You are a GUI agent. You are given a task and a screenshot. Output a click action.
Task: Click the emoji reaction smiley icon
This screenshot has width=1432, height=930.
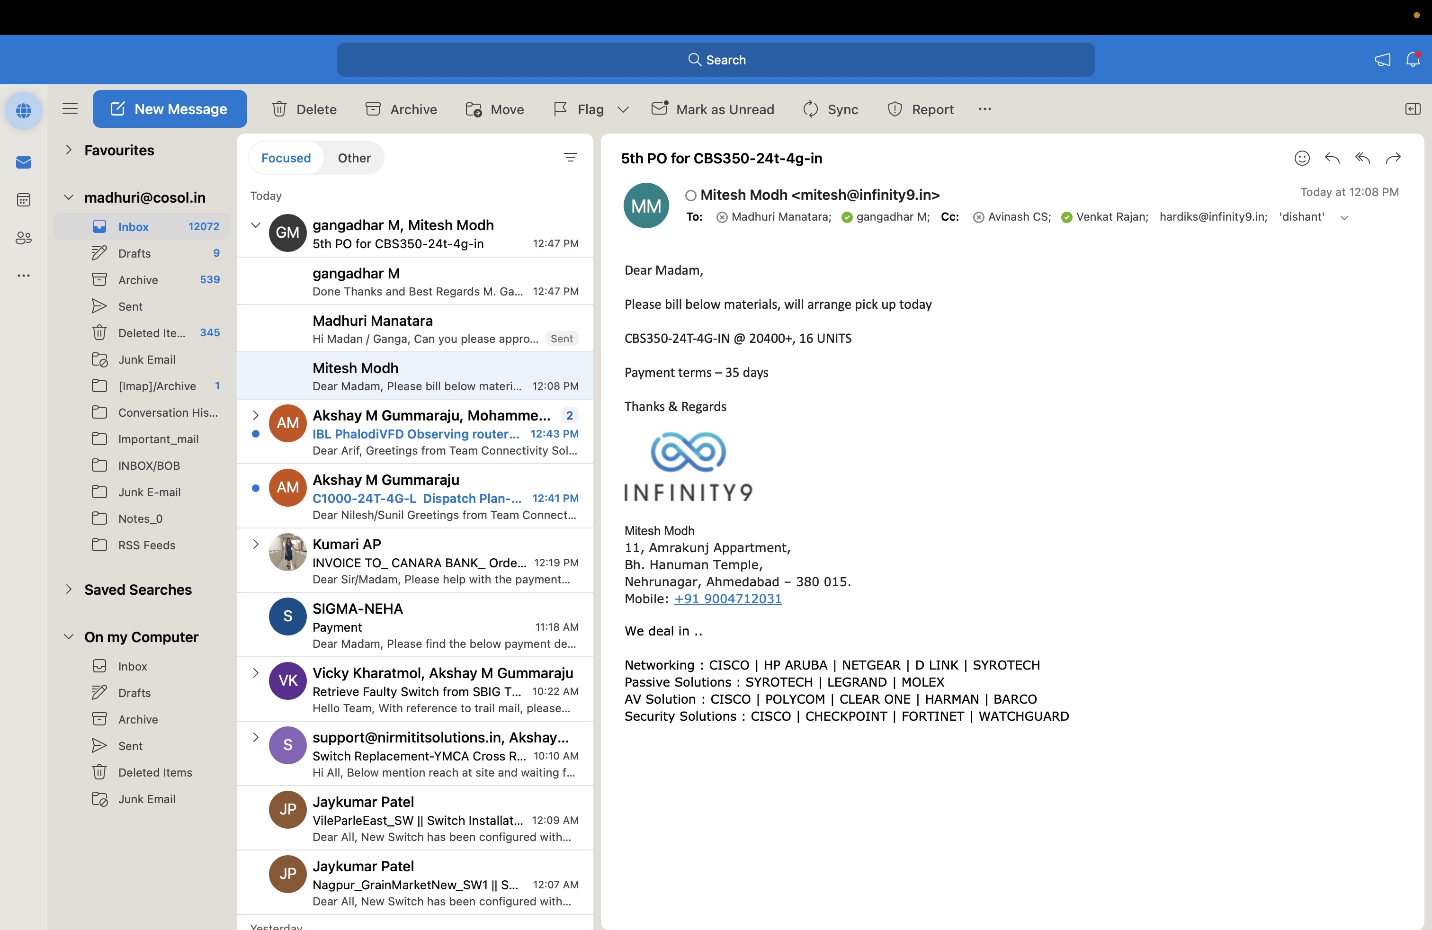pos(1301,158)
